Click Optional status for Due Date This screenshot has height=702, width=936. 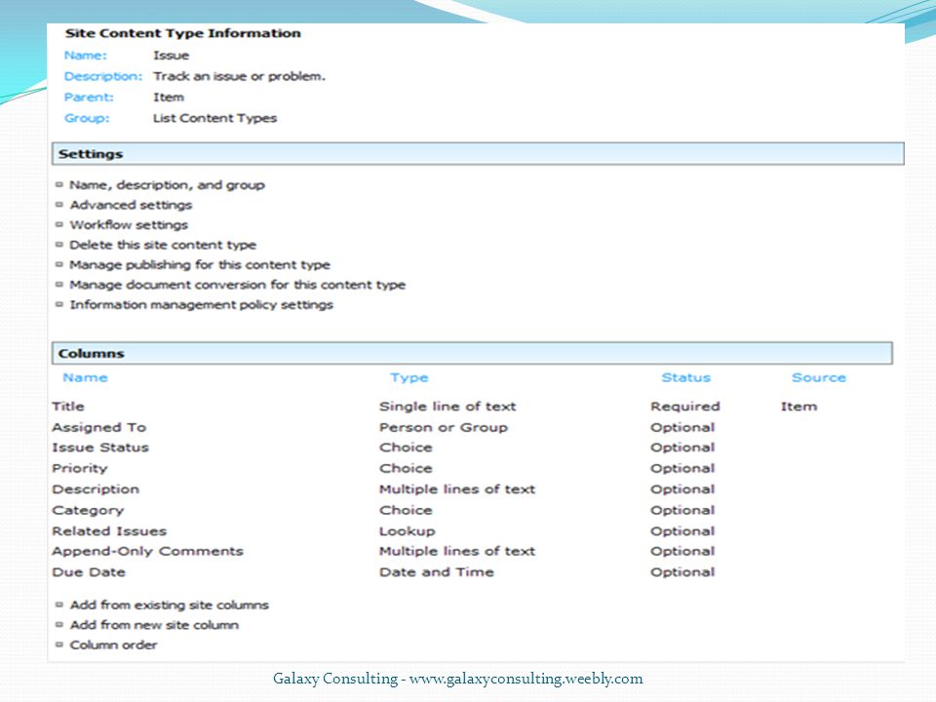click(x=682, y=572)
